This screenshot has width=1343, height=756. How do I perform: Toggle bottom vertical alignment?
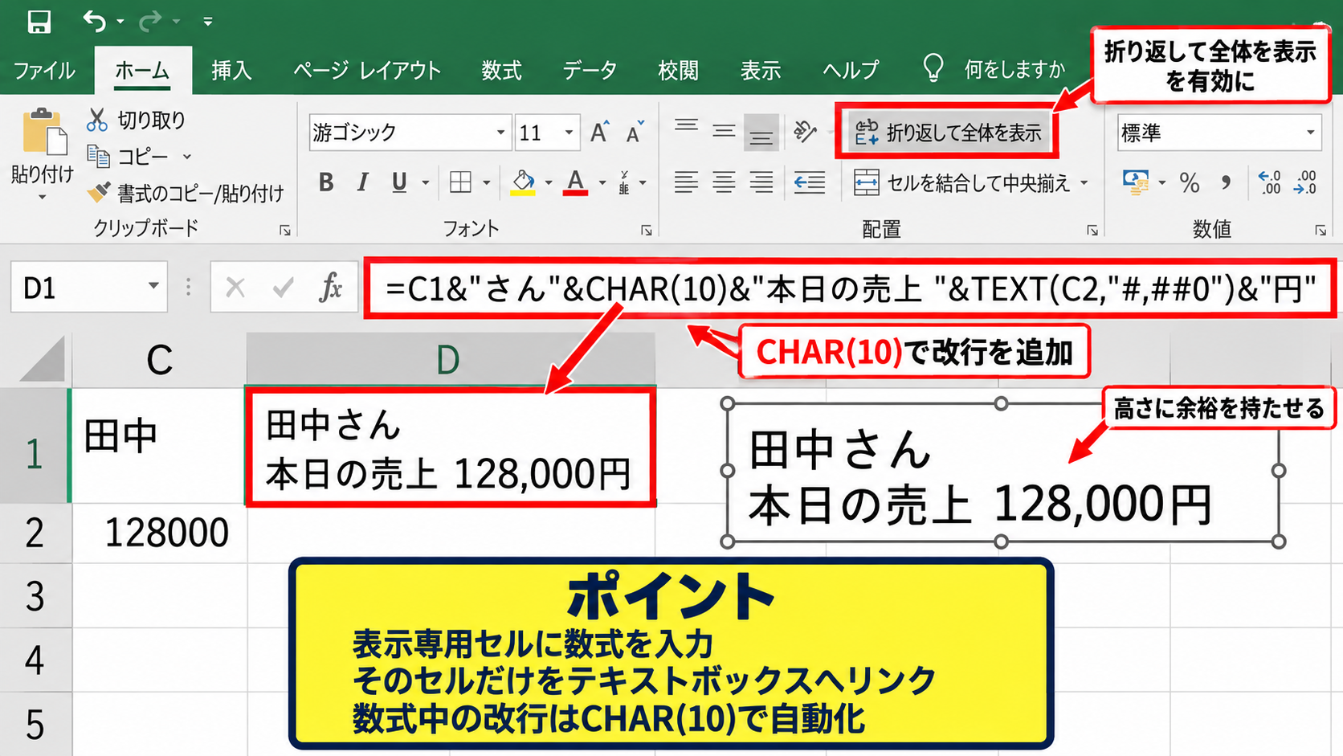pyautogui.click(x=761, y=133)
